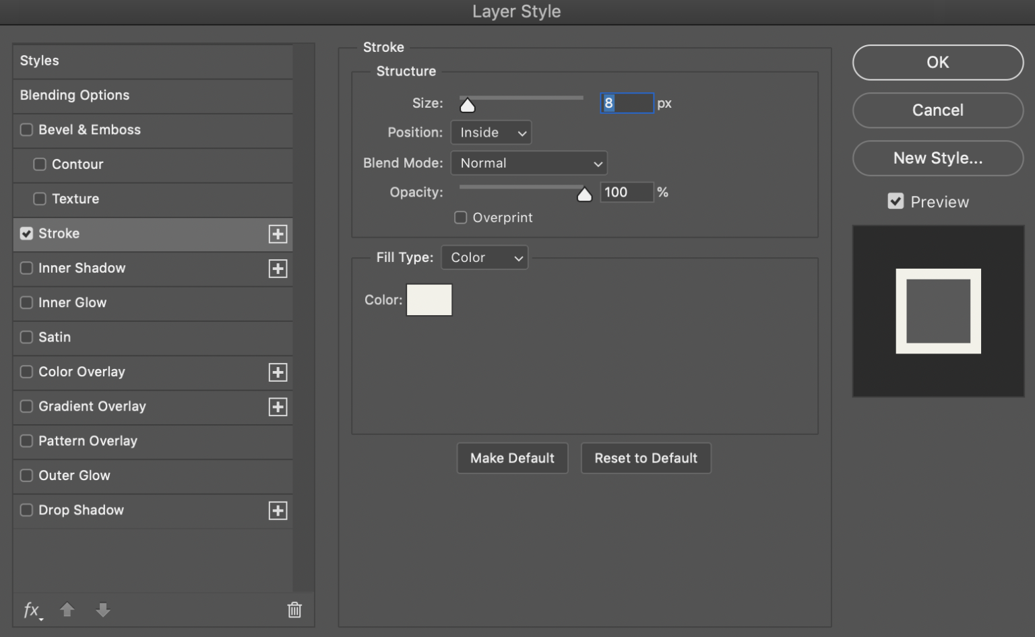Click the stroke preview thumbnail
Screen dimensions: 1035x637
point(938,311)
